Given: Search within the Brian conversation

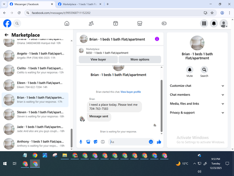Looking at the screenshot, I should pos(204,70).
